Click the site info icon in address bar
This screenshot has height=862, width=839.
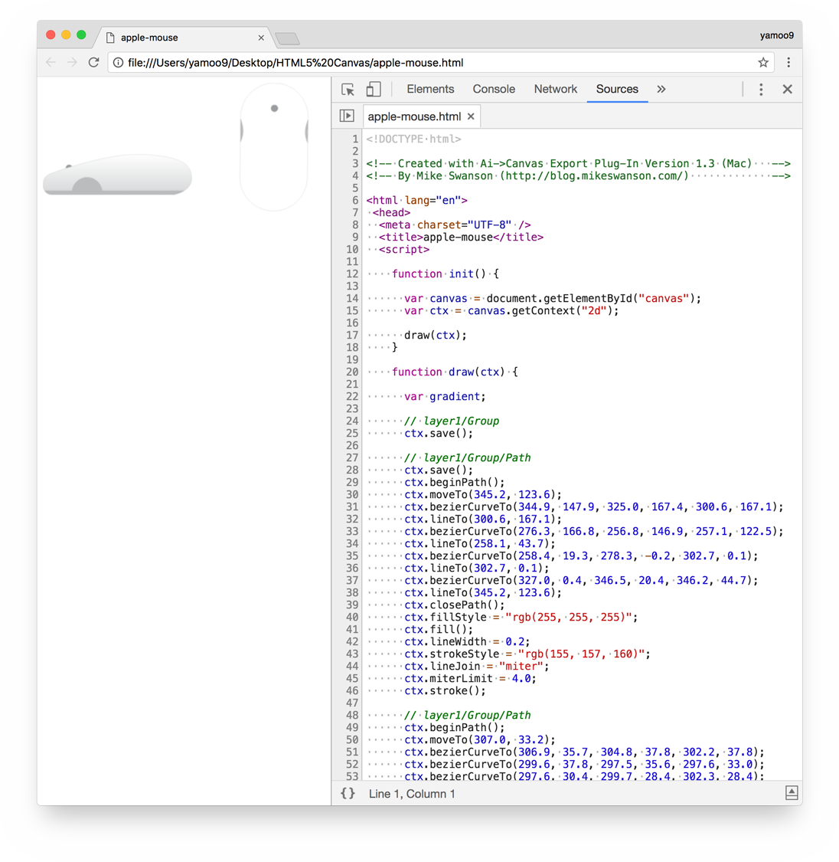click(x=118, y=63)
